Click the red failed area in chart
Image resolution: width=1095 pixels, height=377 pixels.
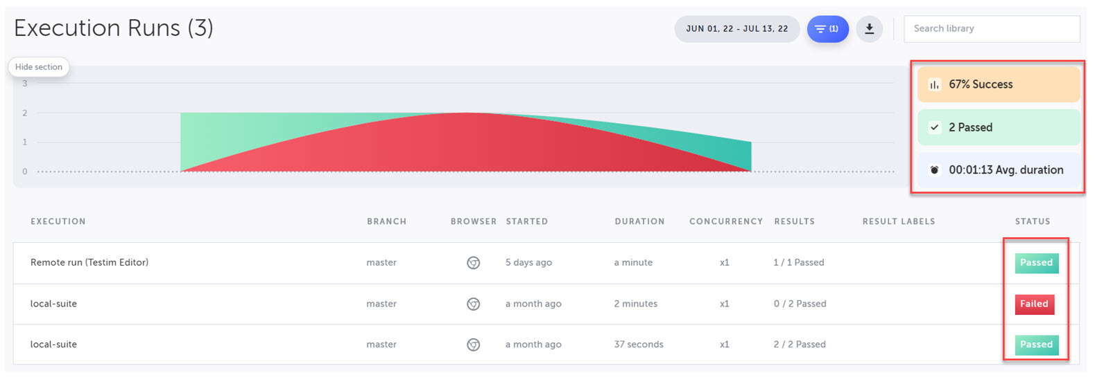click(x=466, y=147)
